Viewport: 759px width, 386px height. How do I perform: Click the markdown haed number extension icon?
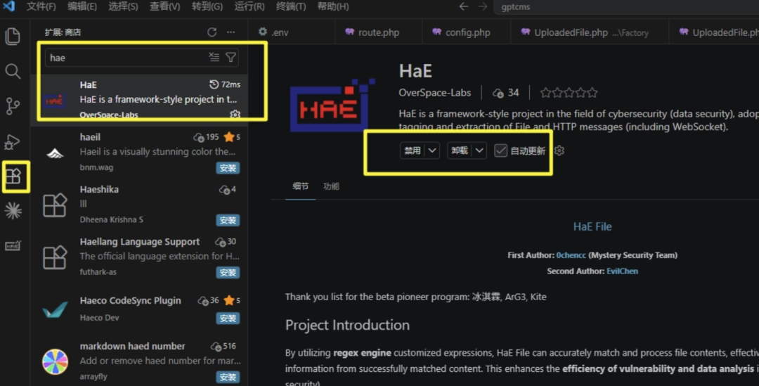[55, 361]
